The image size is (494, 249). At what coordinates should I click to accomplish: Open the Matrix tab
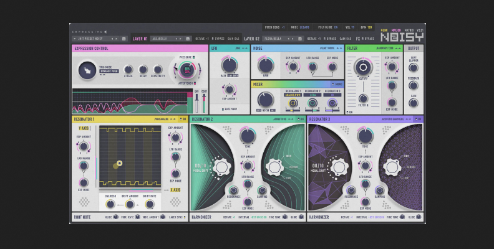[x=409, y=29]
